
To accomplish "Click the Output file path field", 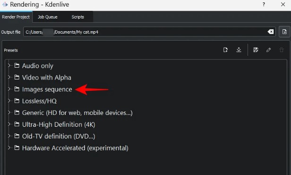I will click(149, 32).
